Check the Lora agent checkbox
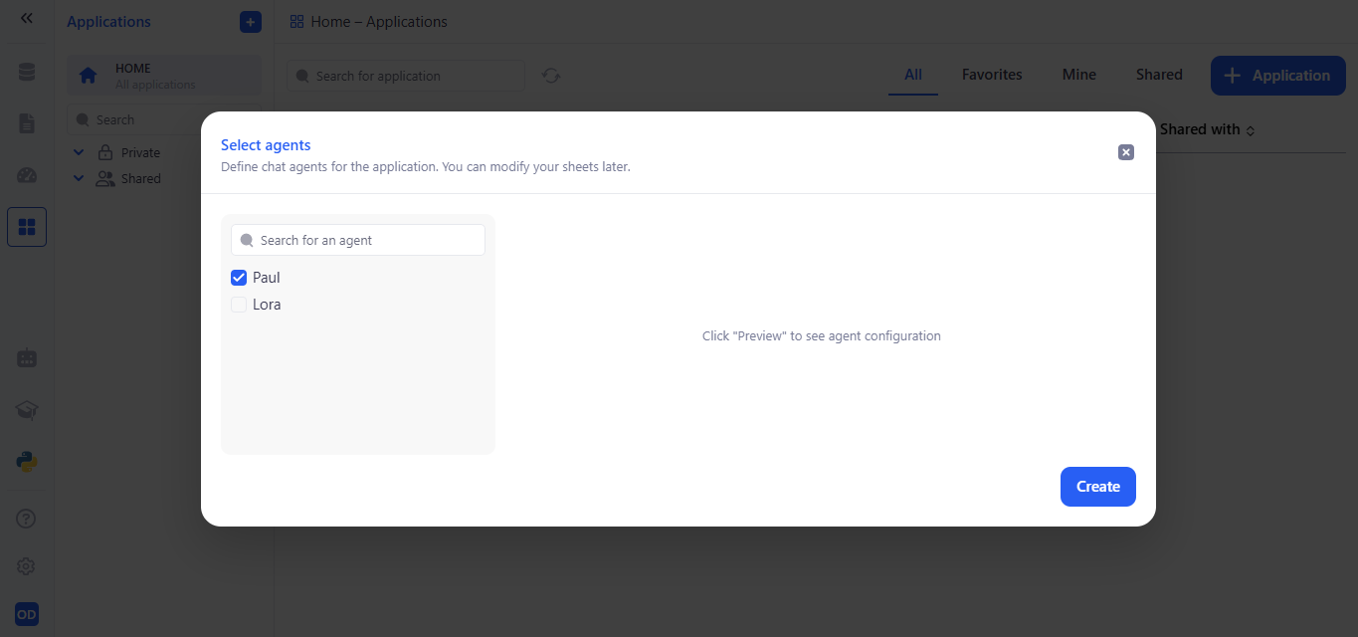 239,305
